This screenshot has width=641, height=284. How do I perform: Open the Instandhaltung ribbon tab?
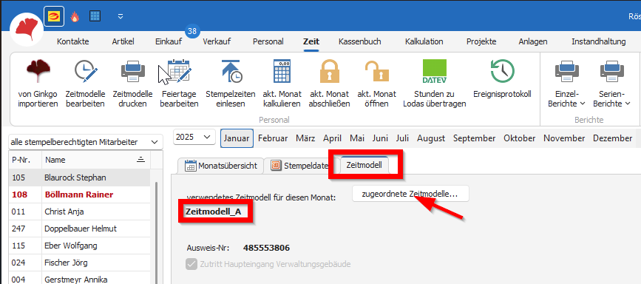pyautogui.click(x=598, y=41)
